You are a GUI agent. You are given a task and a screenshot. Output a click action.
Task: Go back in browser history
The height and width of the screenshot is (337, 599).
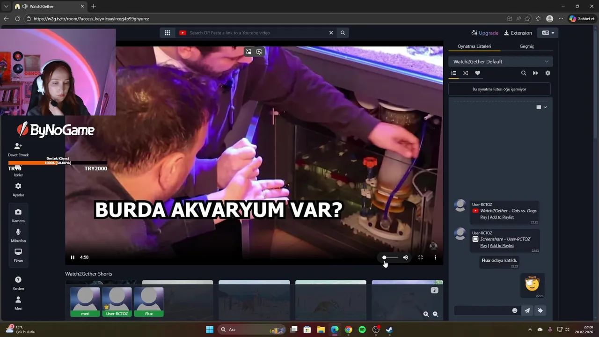point(6,19)
